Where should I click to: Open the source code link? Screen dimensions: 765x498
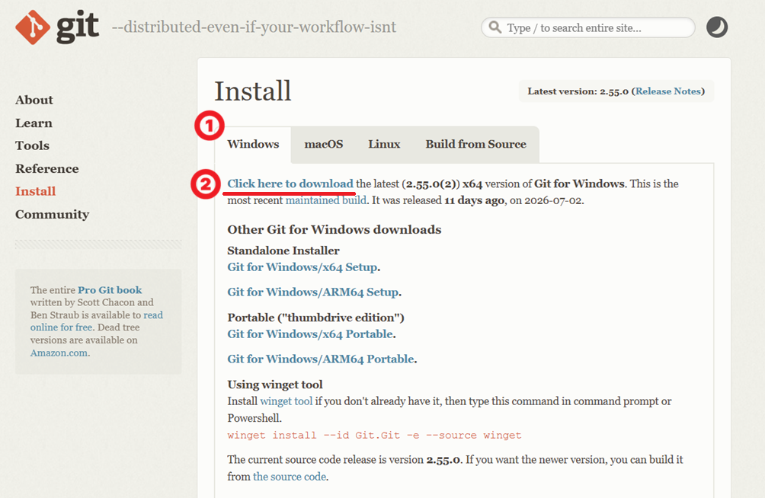pos(290,477)
